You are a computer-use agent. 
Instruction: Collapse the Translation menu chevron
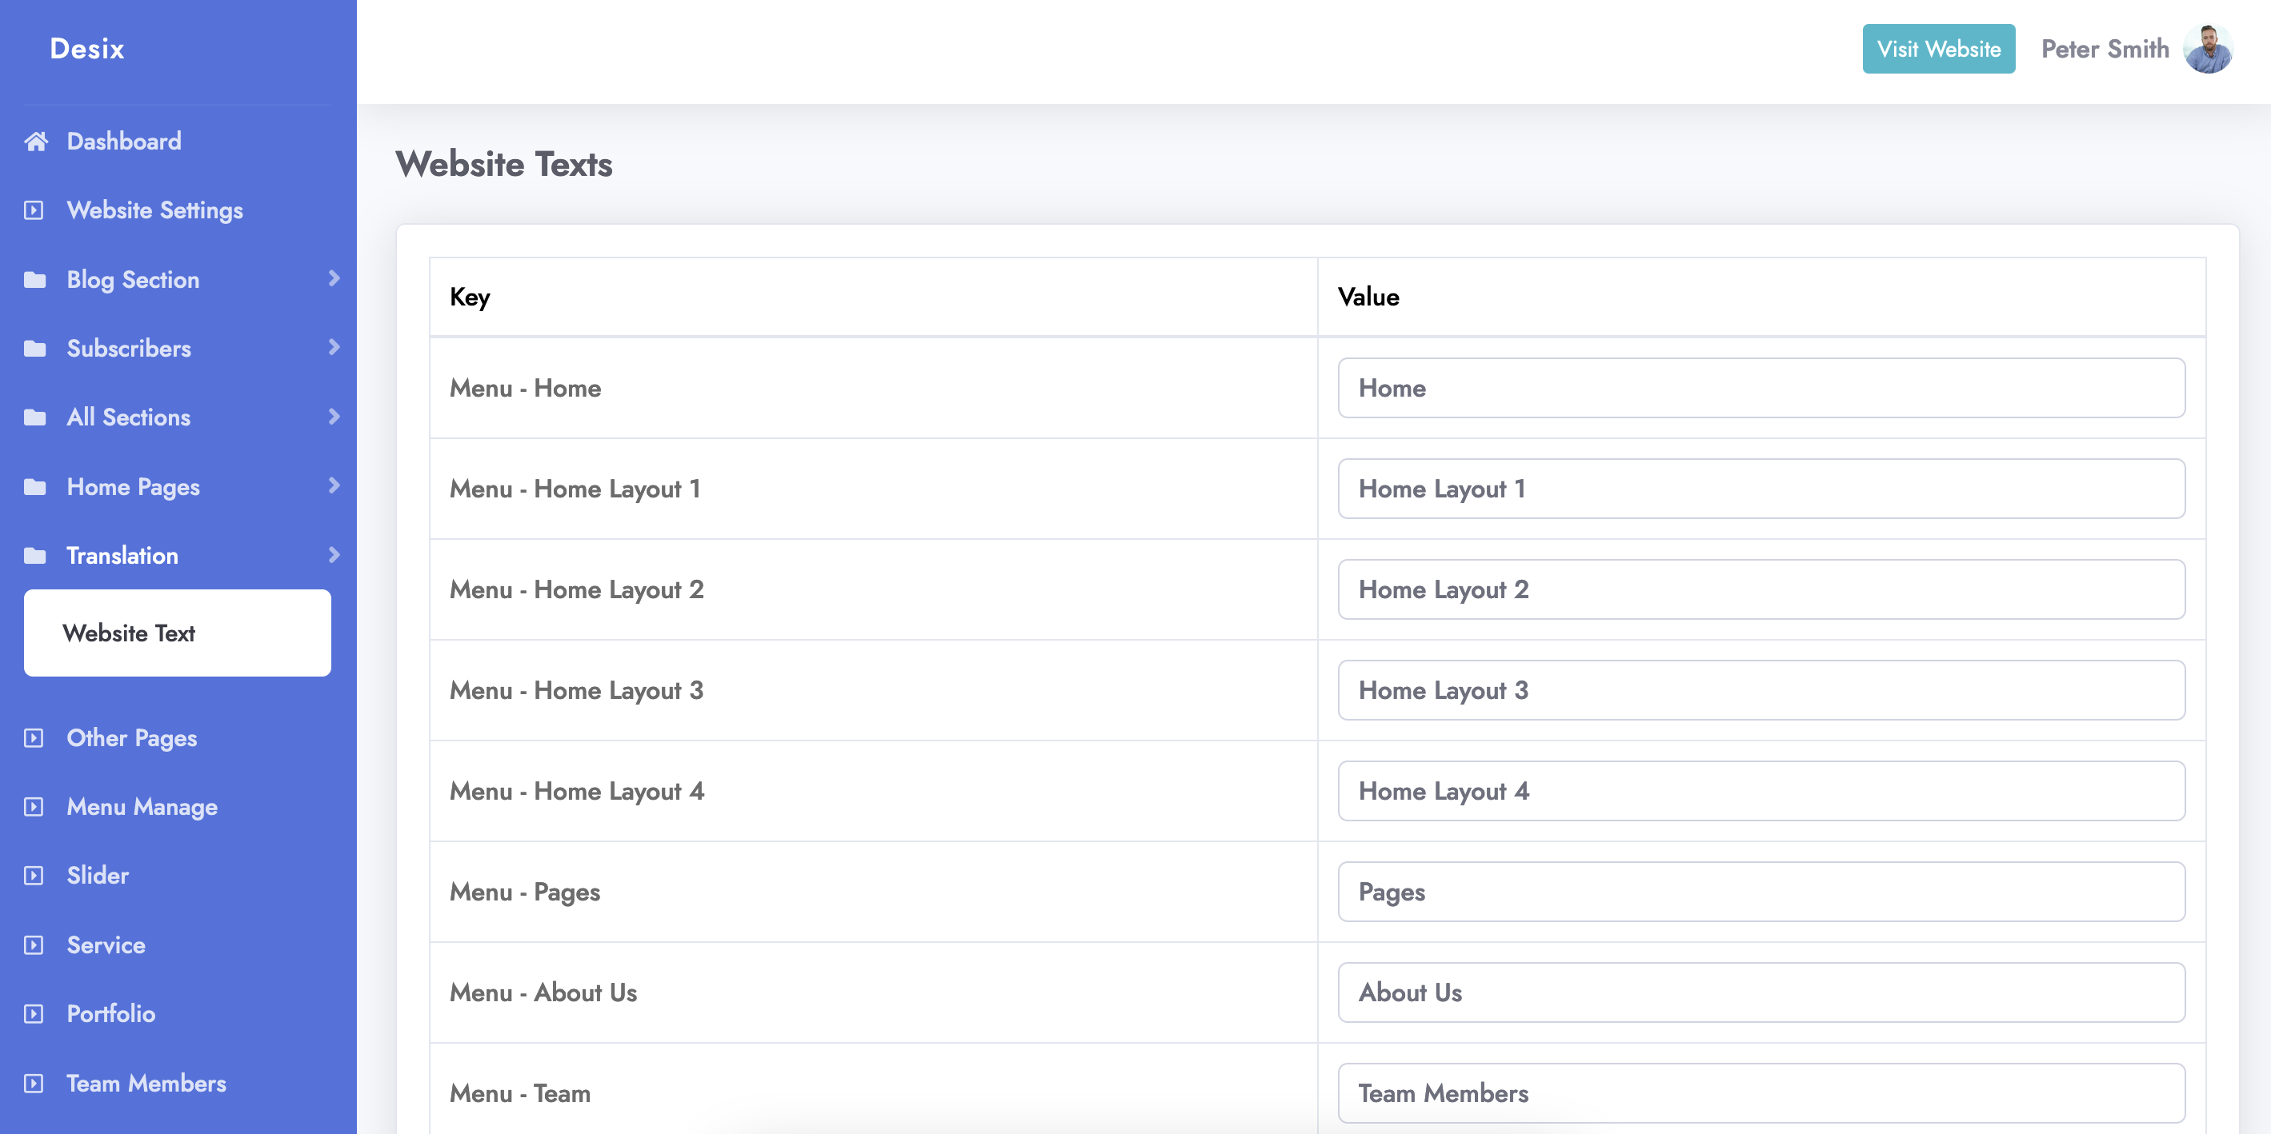pyautogui.click(x=333, y=554)
